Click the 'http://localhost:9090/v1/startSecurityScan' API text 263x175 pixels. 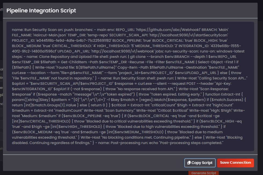coord(189,35)
